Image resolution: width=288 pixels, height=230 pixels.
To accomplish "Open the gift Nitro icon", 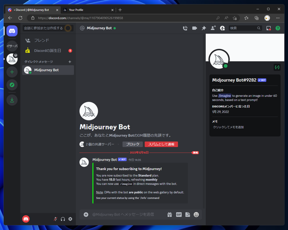I will (x=169, y=214).
